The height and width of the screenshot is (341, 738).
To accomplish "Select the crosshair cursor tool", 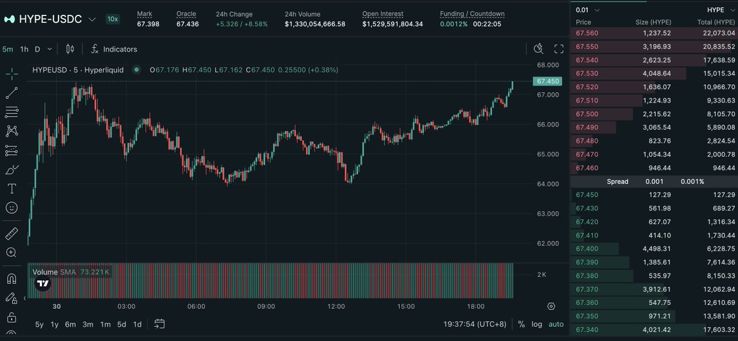I will point(12,74).
